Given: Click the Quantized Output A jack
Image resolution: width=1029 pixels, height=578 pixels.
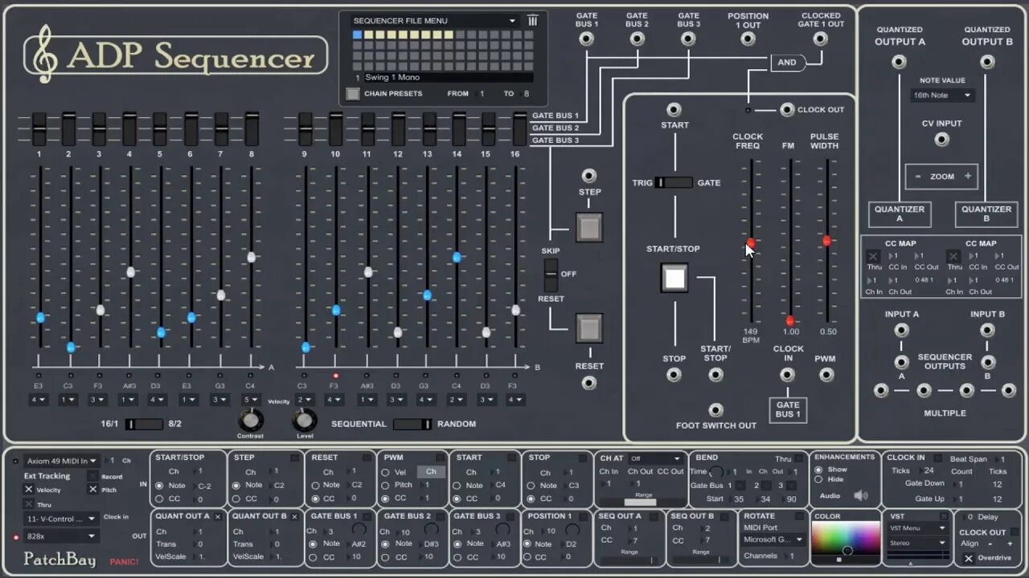Looking at the screenshot, I should pos(900,63).
